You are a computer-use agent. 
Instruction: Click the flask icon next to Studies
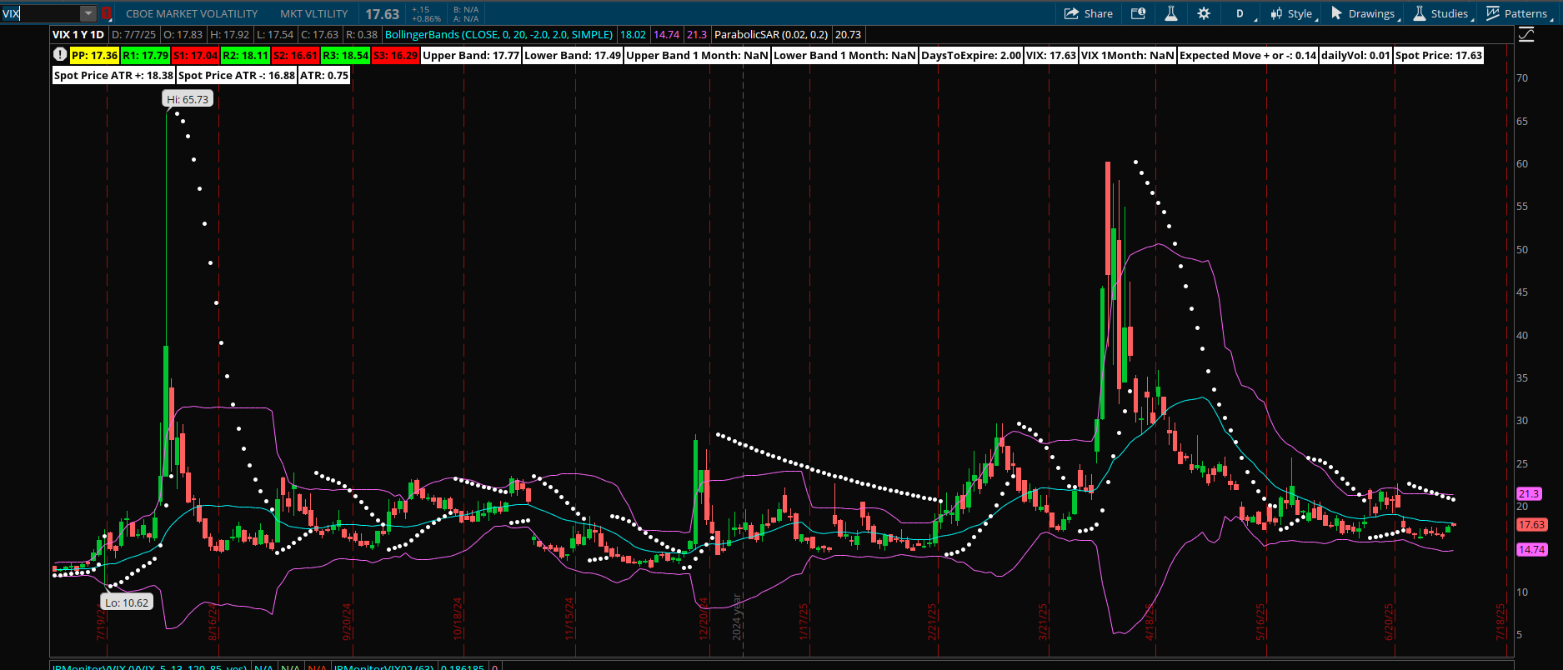point(1420,13)
